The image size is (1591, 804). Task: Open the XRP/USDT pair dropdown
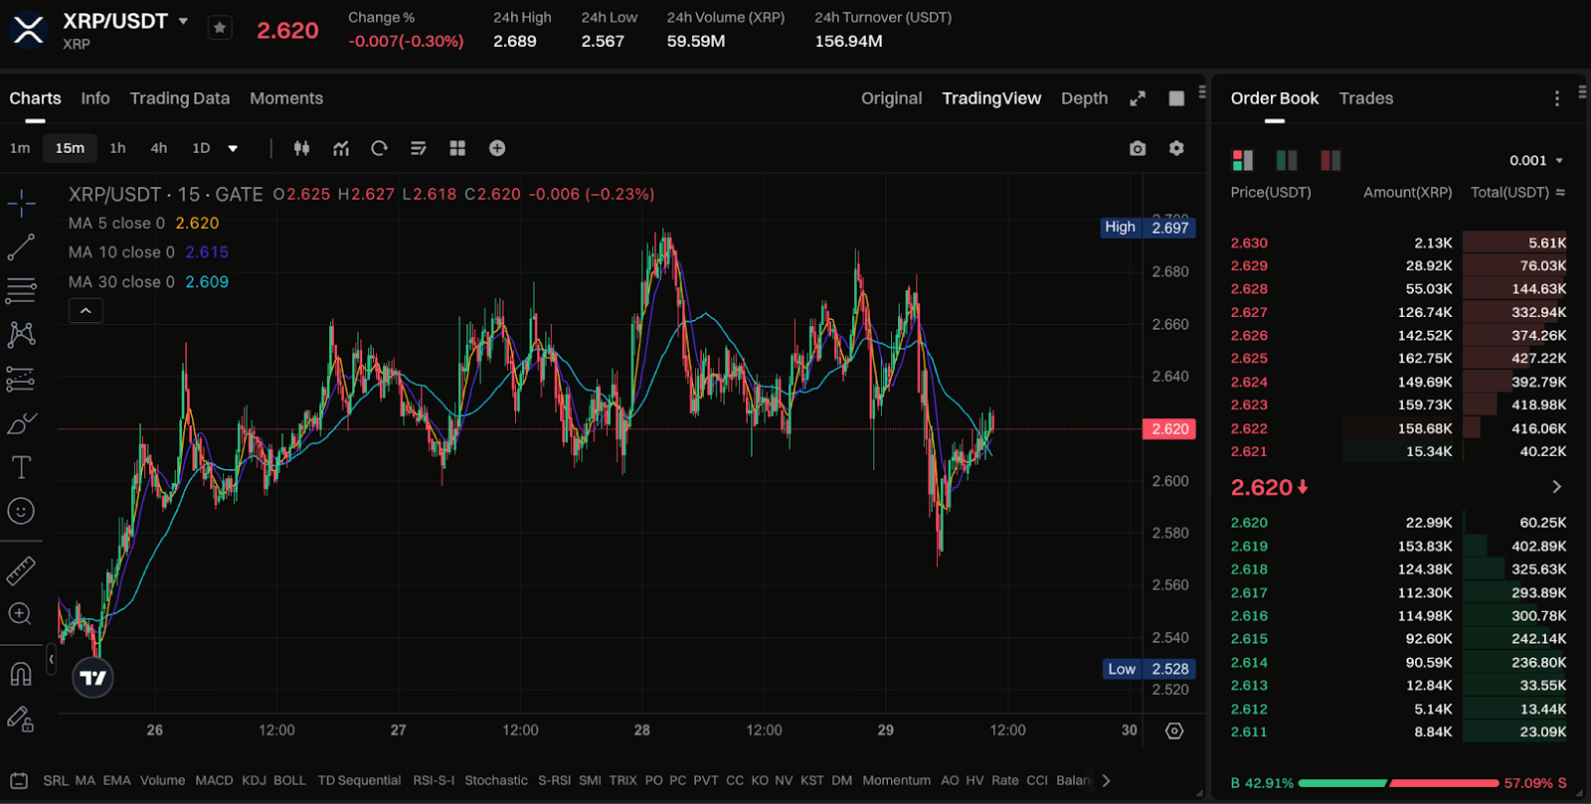pyautogui.click(x=183, y=21)
